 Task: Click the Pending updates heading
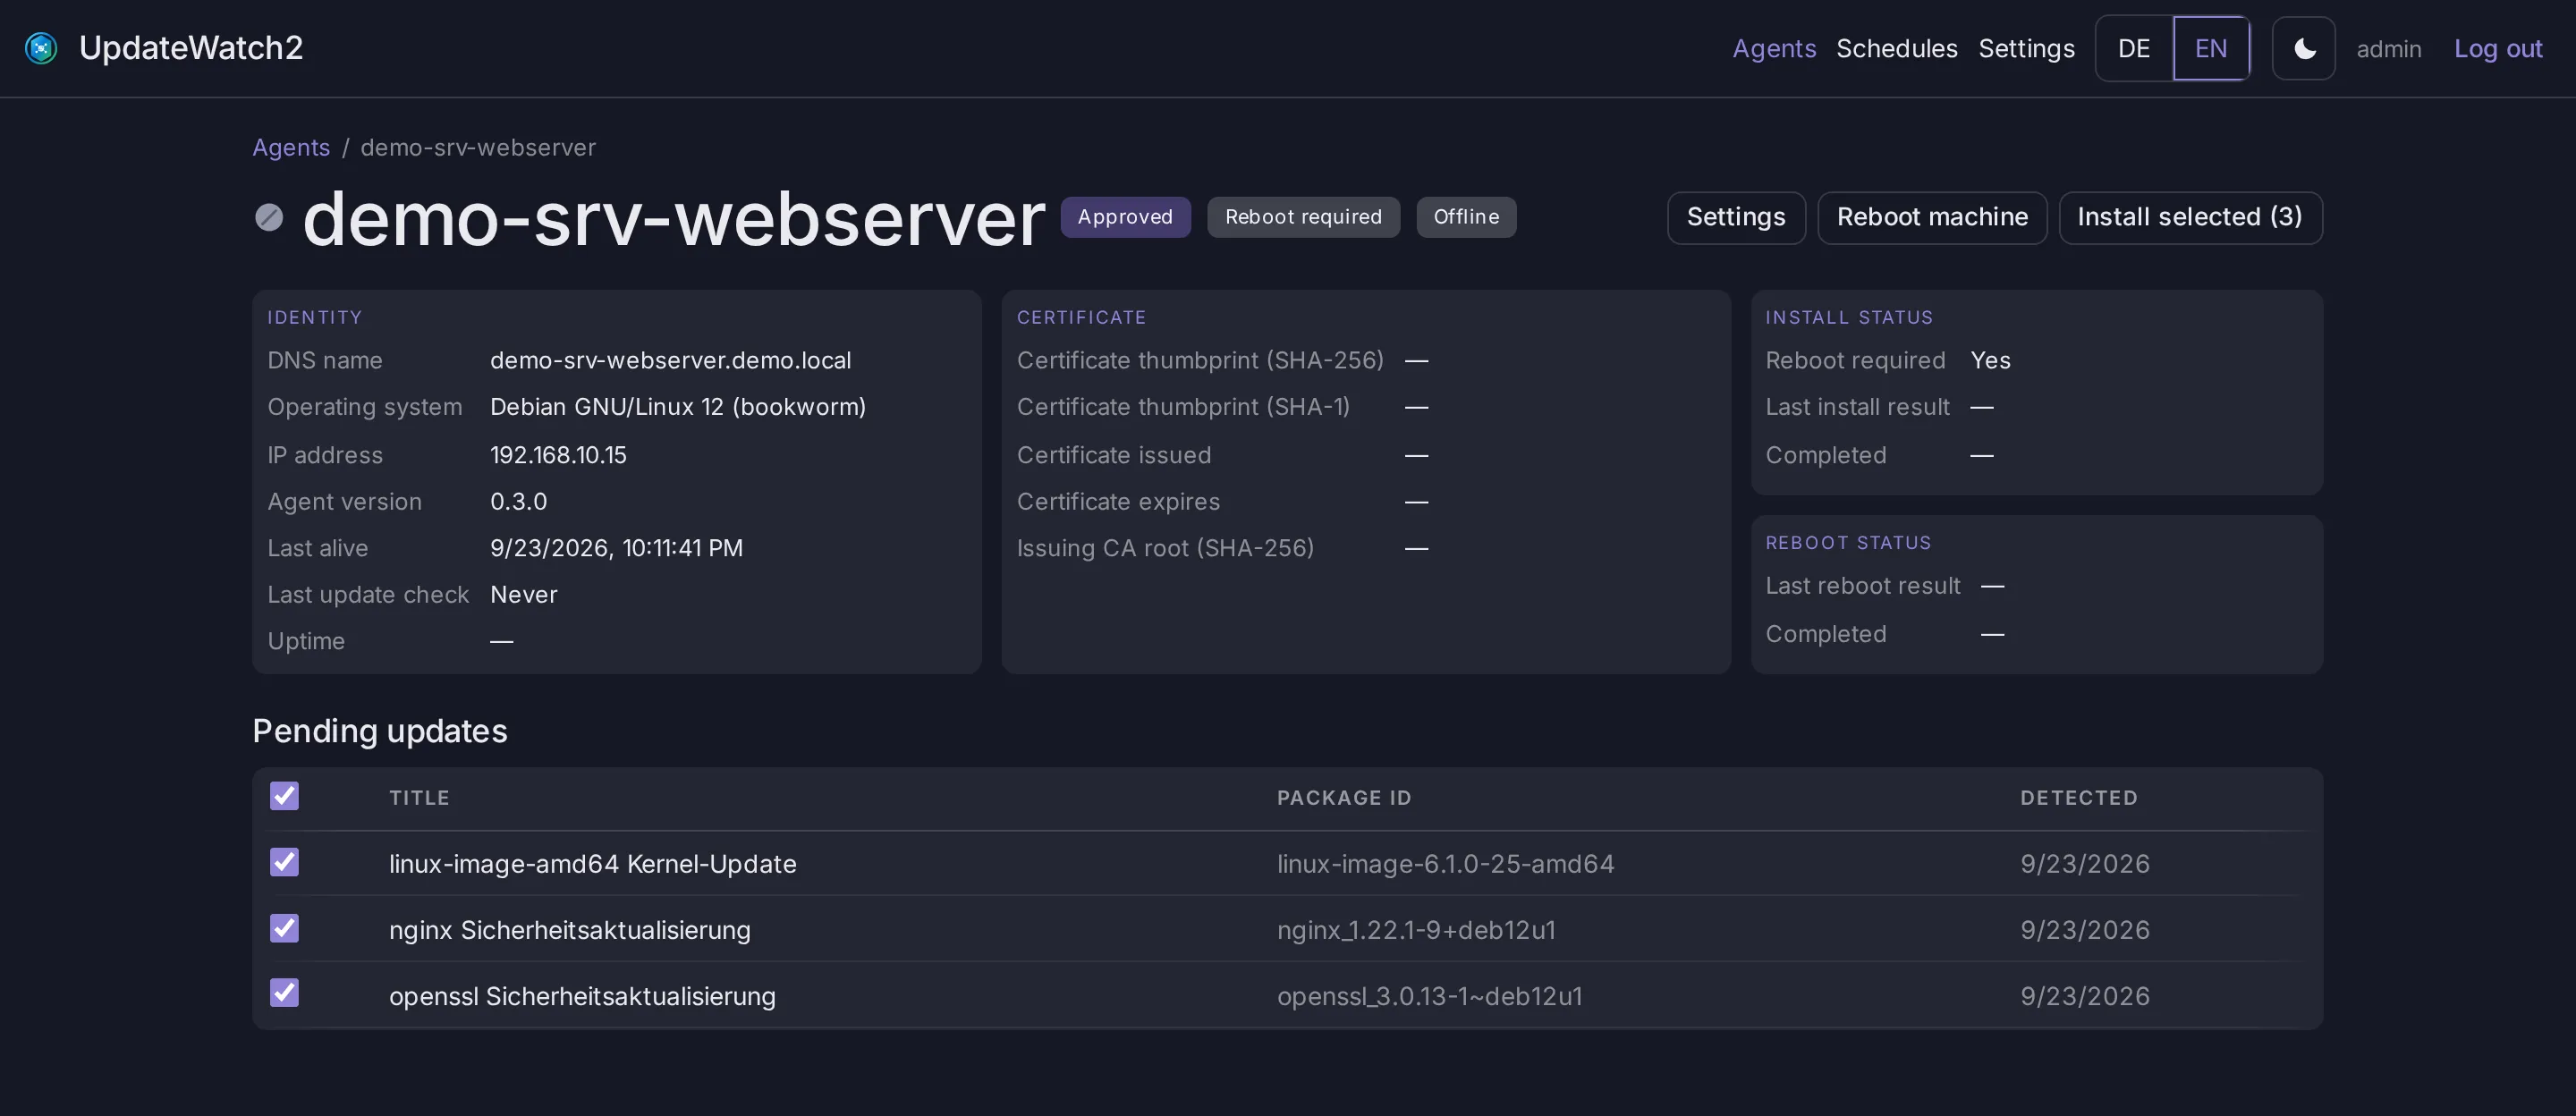[x=380, y=730]
